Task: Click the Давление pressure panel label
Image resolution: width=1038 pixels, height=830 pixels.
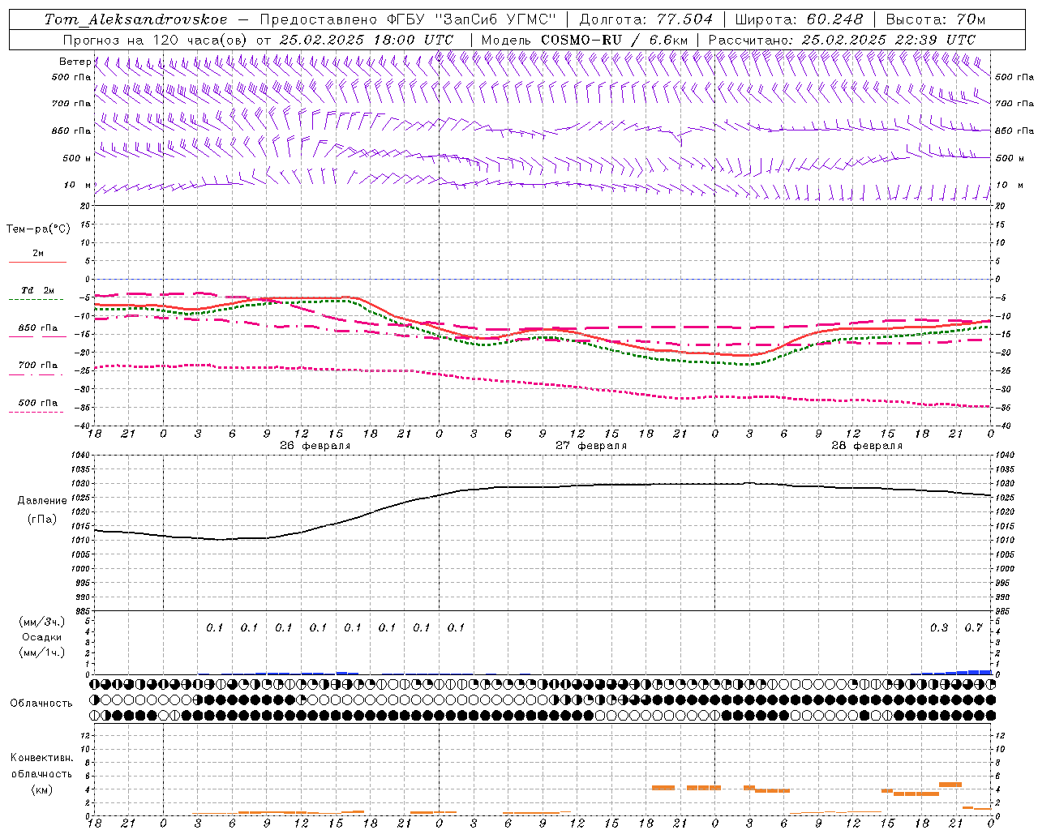Action: click(42, 501)
